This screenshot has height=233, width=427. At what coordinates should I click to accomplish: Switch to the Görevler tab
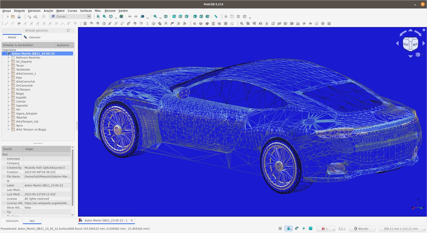(32, 37)
